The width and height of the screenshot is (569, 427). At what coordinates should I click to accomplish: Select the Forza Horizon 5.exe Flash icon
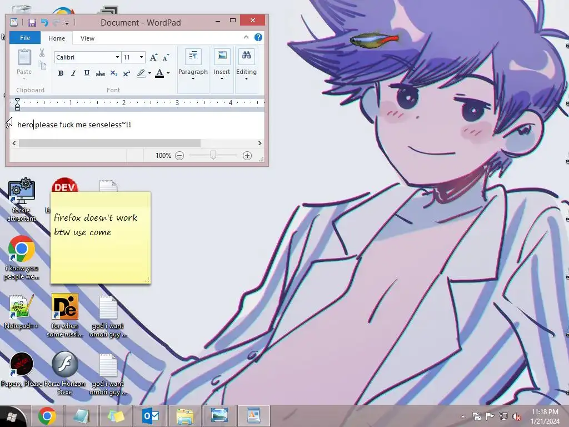(65, 373)
